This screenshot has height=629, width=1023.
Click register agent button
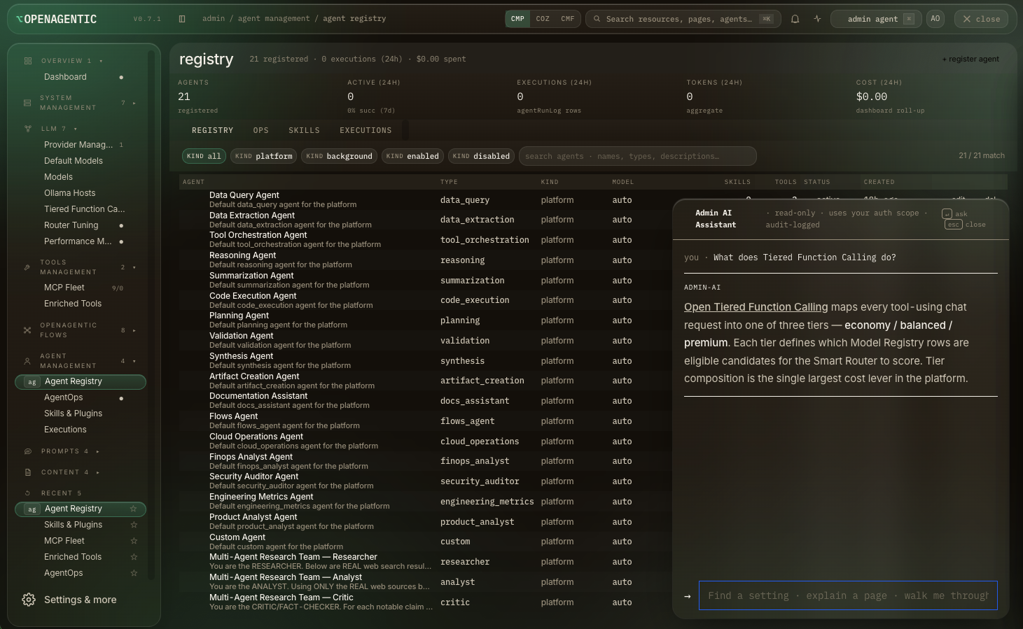pos(970,59)
